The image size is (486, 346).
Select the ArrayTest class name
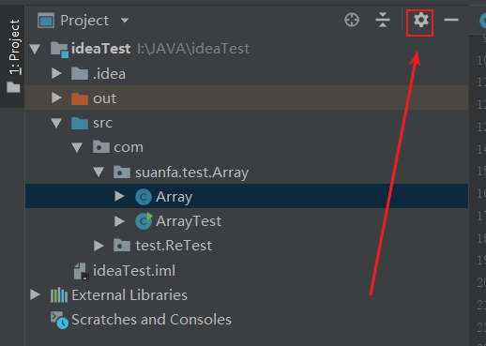point(189,221)
